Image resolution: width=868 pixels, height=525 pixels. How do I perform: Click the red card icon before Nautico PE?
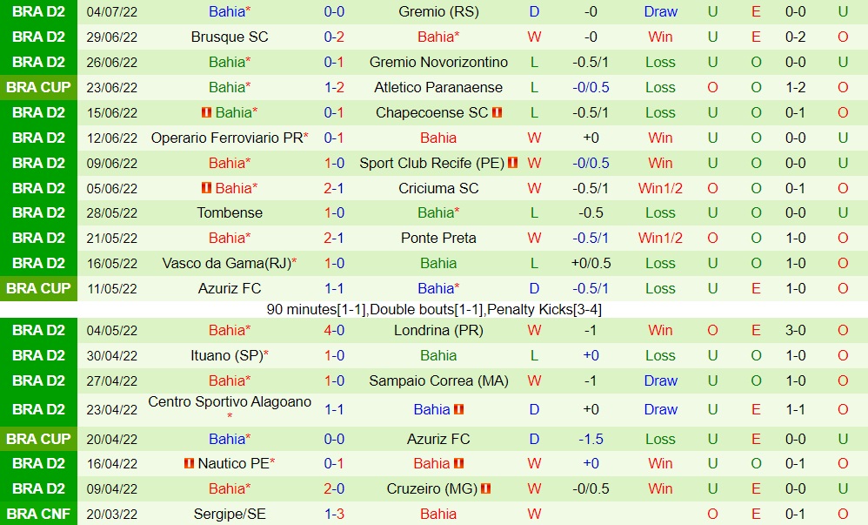pos(189,464)
